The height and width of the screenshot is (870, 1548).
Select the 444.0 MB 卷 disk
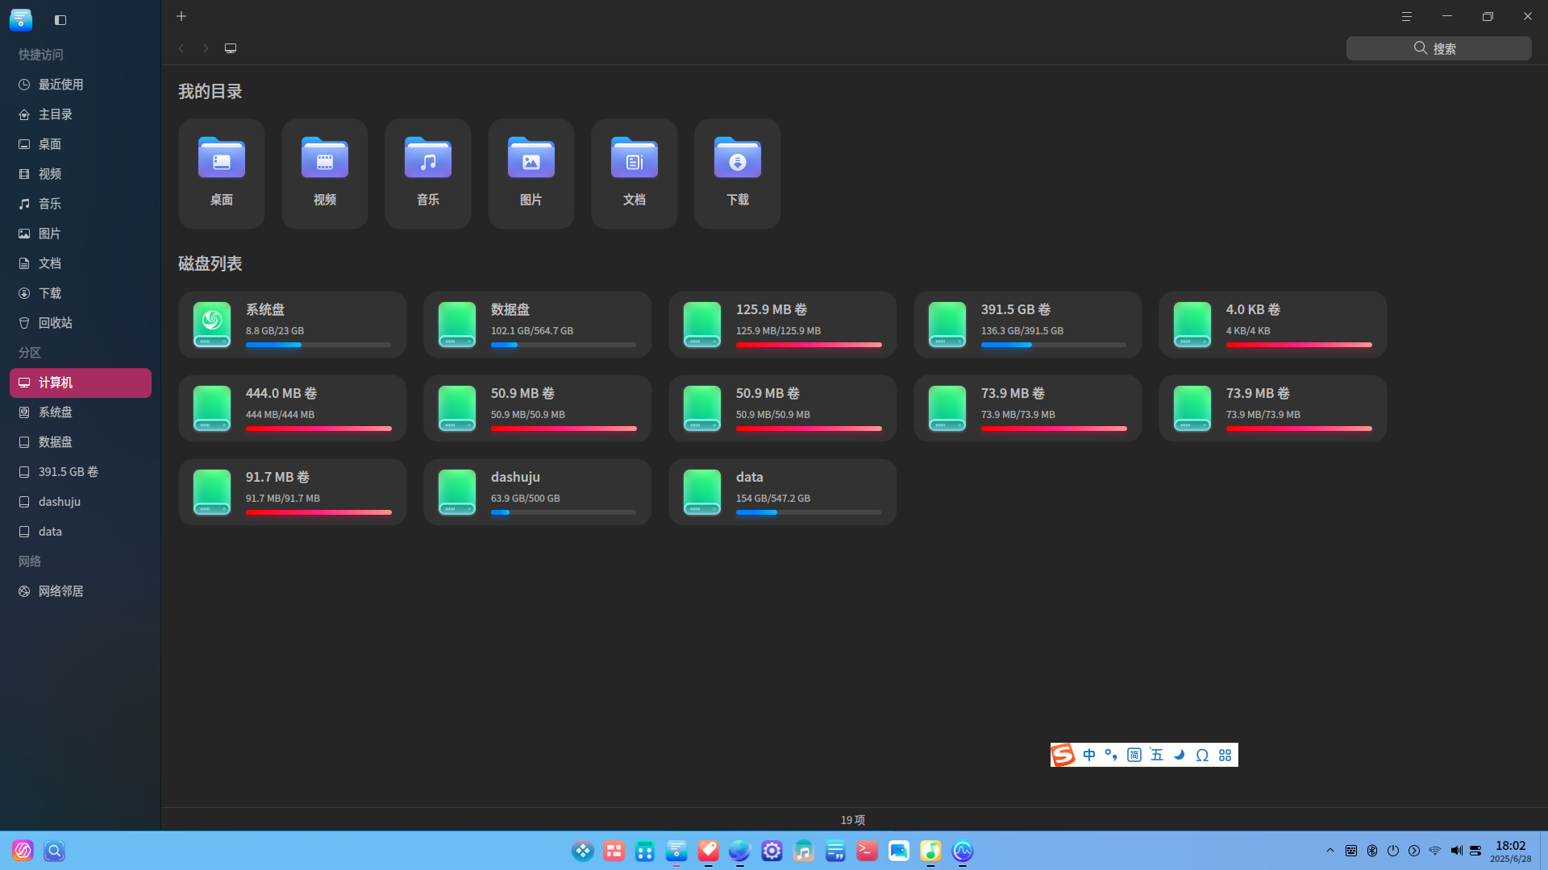tap(293, 408)
